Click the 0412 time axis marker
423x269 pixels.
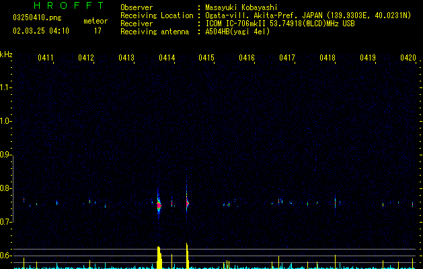pyautogui.click(x=86, y=58)
